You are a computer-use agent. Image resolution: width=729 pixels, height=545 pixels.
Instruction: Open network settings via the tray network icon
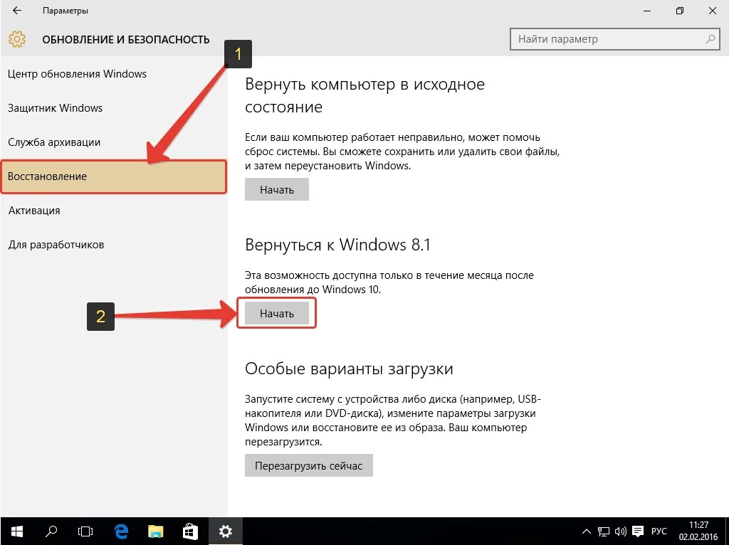[x=603, y=531]
